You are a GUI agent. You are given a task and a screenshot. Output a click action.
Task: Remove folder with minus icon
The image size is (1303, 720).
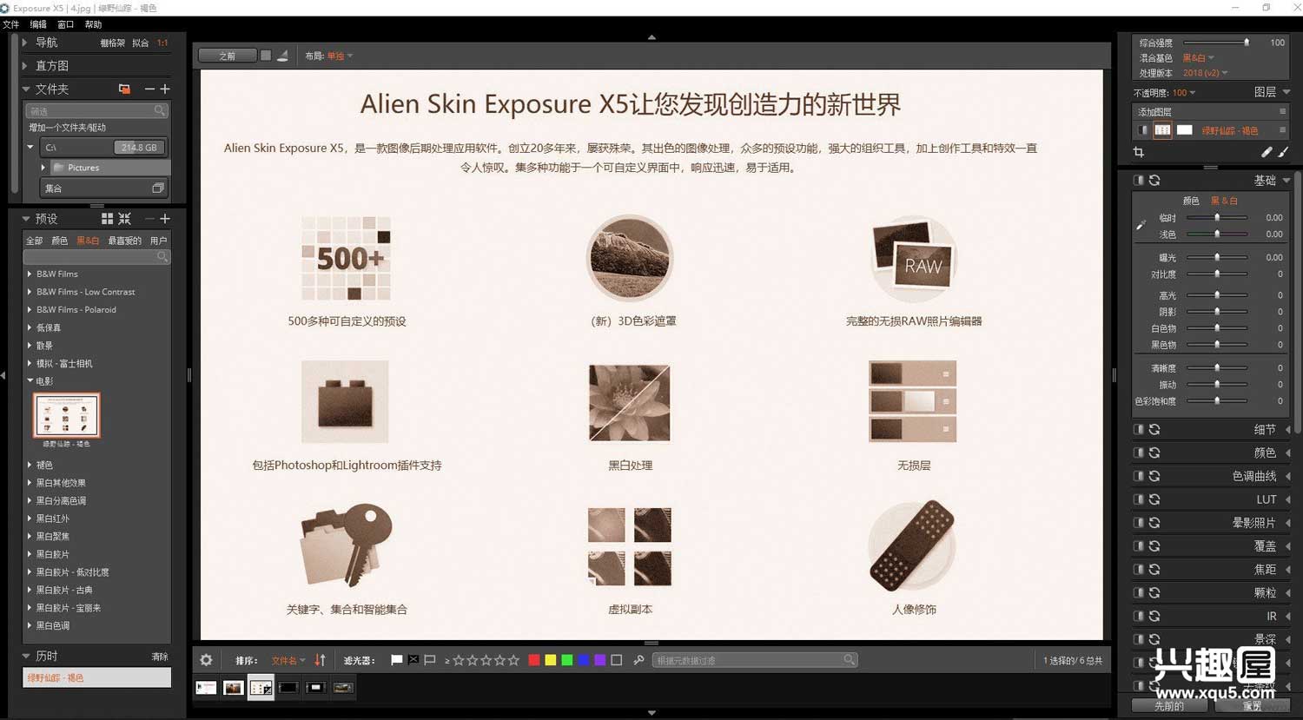click(x=149, y=89)
